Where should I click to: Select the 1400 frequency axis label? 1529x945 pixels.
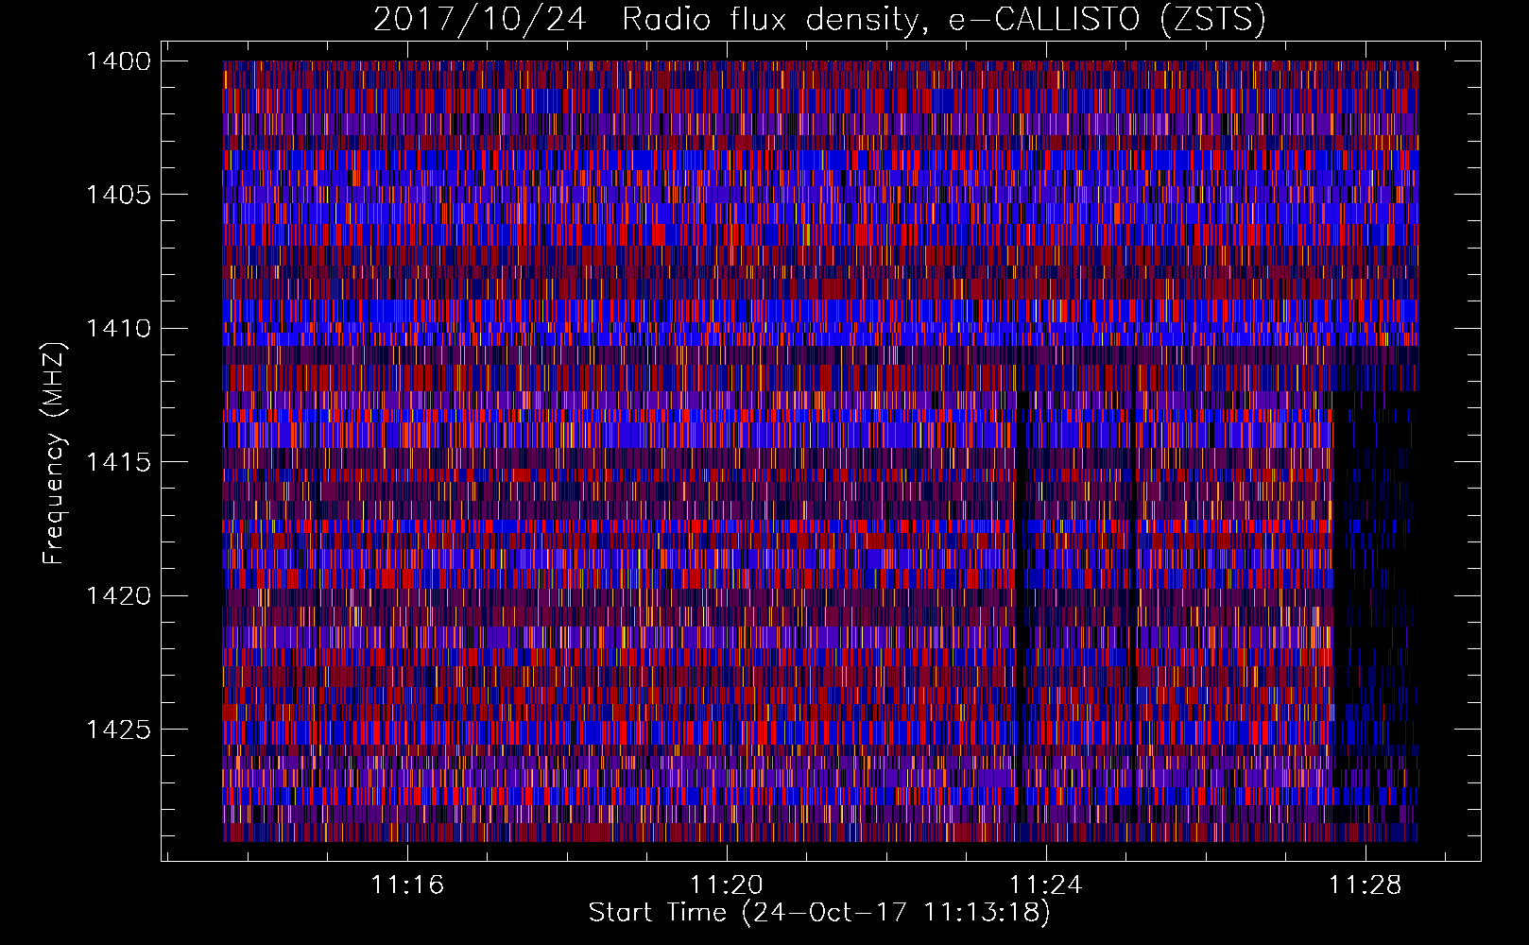pos(118,61)
